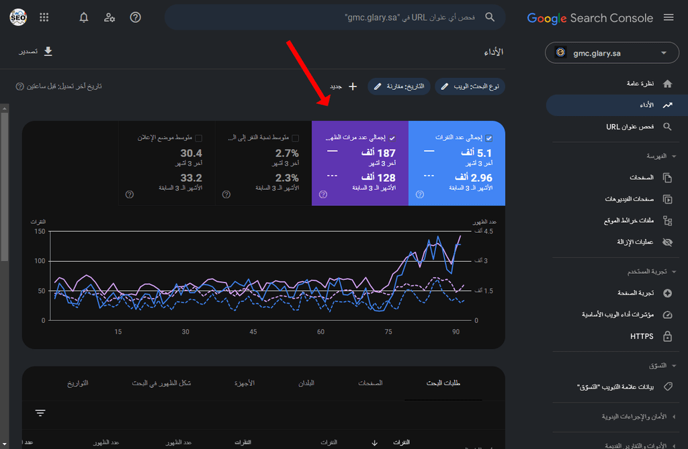The width and height of the screenshot is (688, 449).
Task: Click the vertical scrollbar thumb
Action: 5,187
